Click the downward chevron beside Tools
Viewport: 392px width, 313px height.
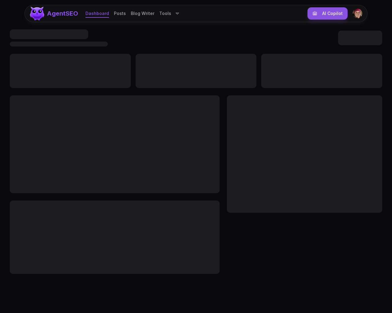177,13
